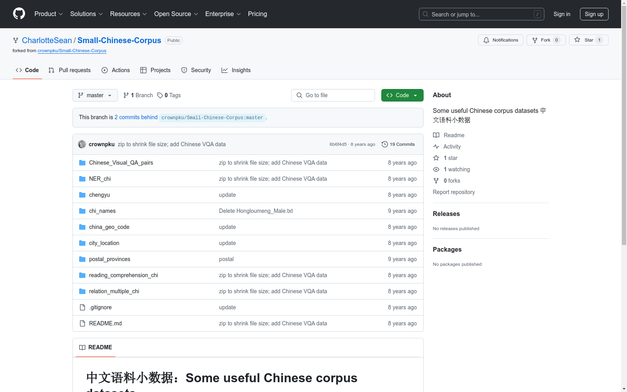The image size is (627, 392).
Task: Switch to the Projects tab
Action: point(156,70)
